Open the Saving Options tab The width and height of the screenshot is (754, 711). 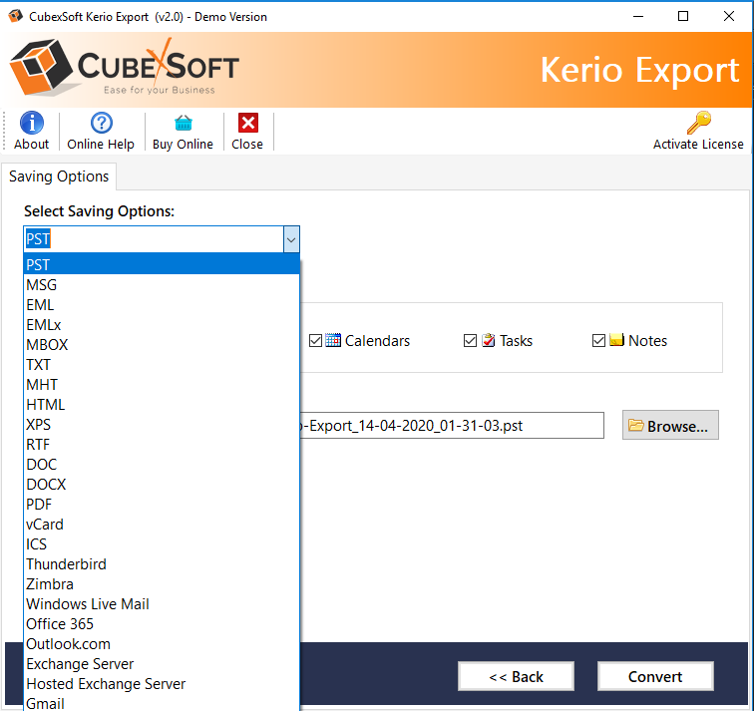point(59,177)
